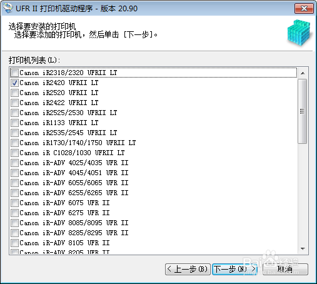Viewport: 317px width, 284px height.
Task: Click the installer icon in the title bar
Action: (8, 9)
